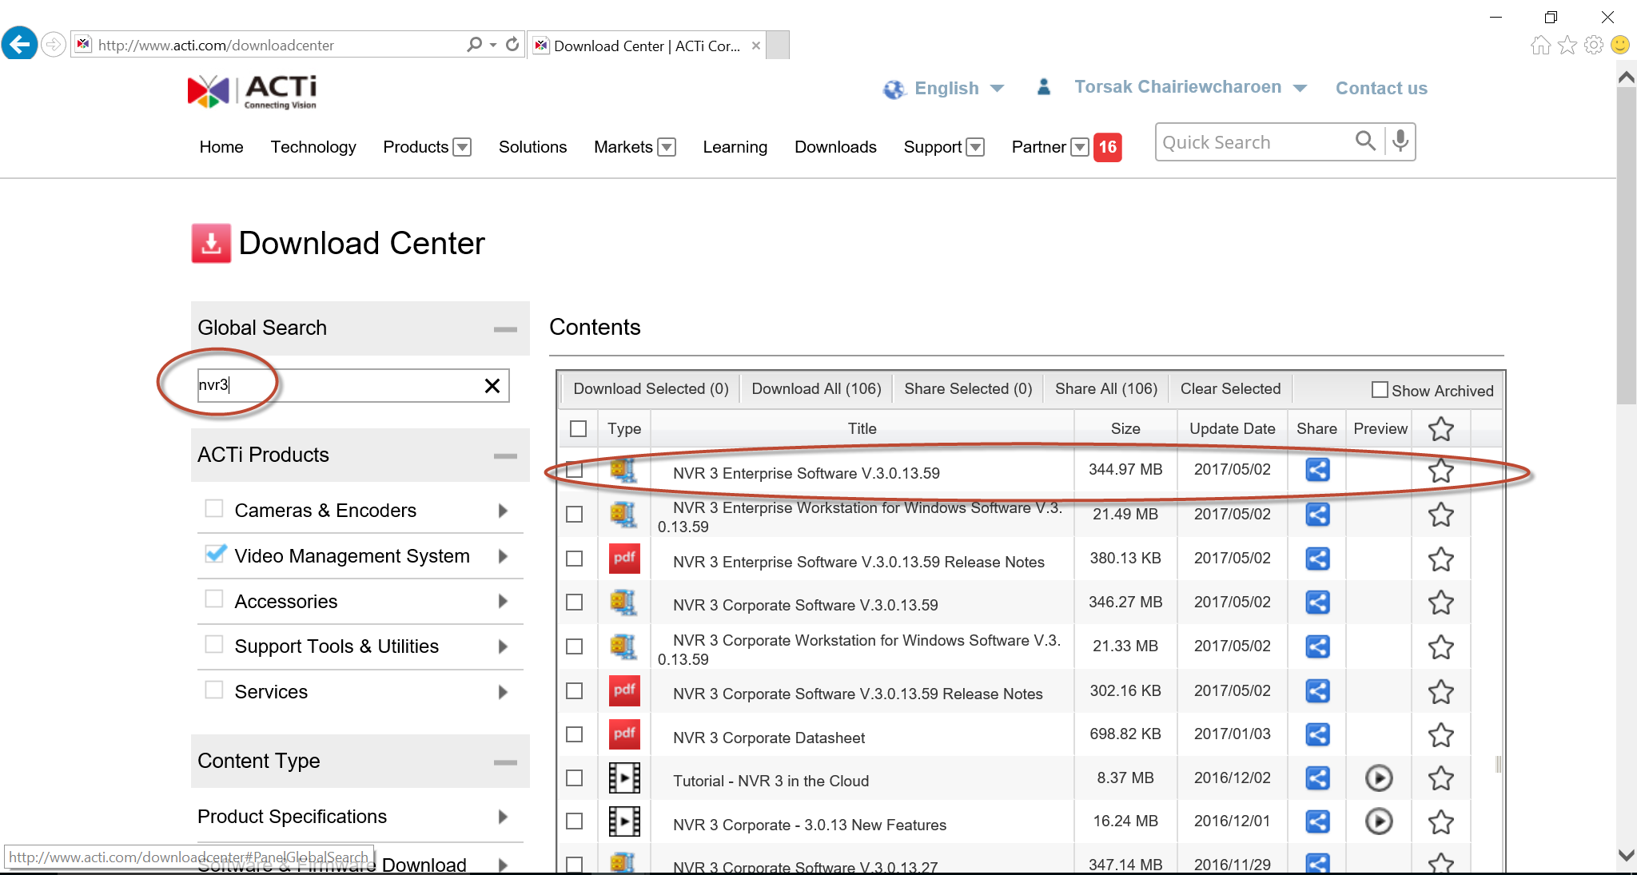Click the page vertical scrollbar thumb

[1626, 244]
